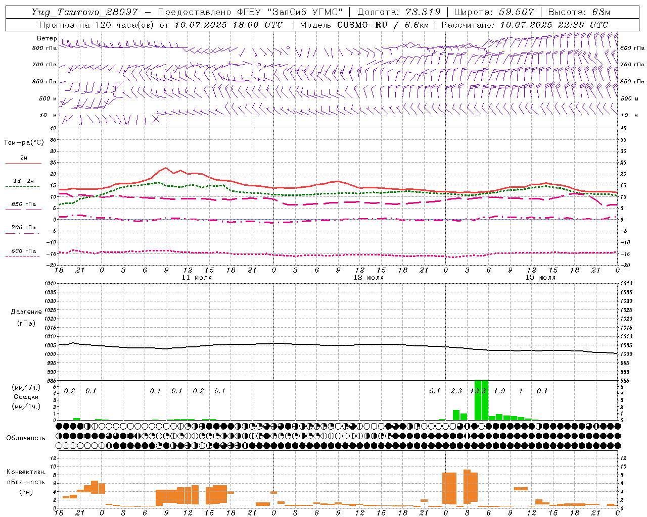Click the forecast start 10.07.2025 18:00 UTC
Image resolution: width=647 pixels, height=517 pixels.
coord(229,25)
